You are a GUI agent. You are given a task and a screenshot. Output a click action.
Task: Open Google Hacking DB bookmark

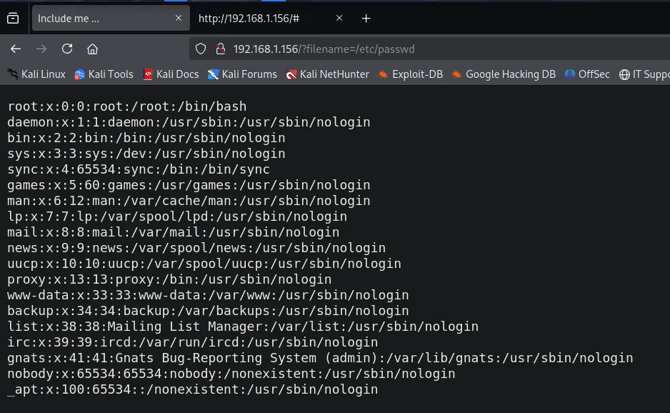[x=504, y=74]
